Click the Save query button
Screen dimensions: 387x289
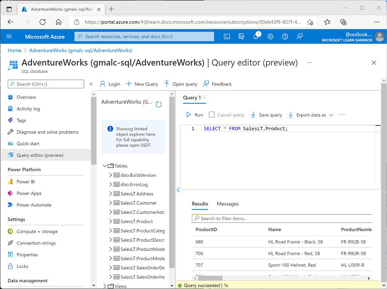[267, 115]
